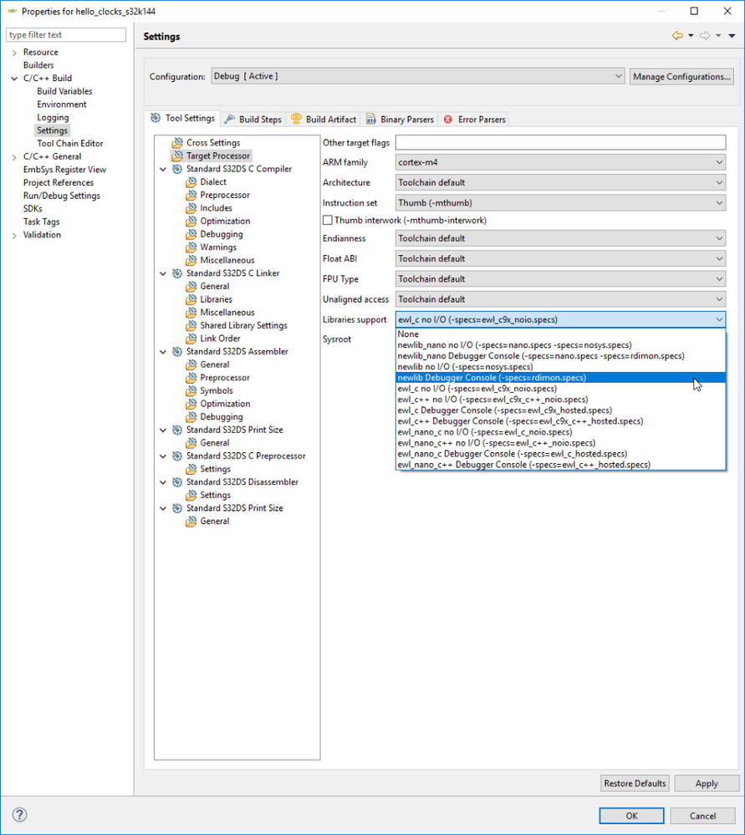Viewport: 745px width, 835px height.
Task: Click the Standard S32DS Assembler gear icon
Action: [177, 351]
